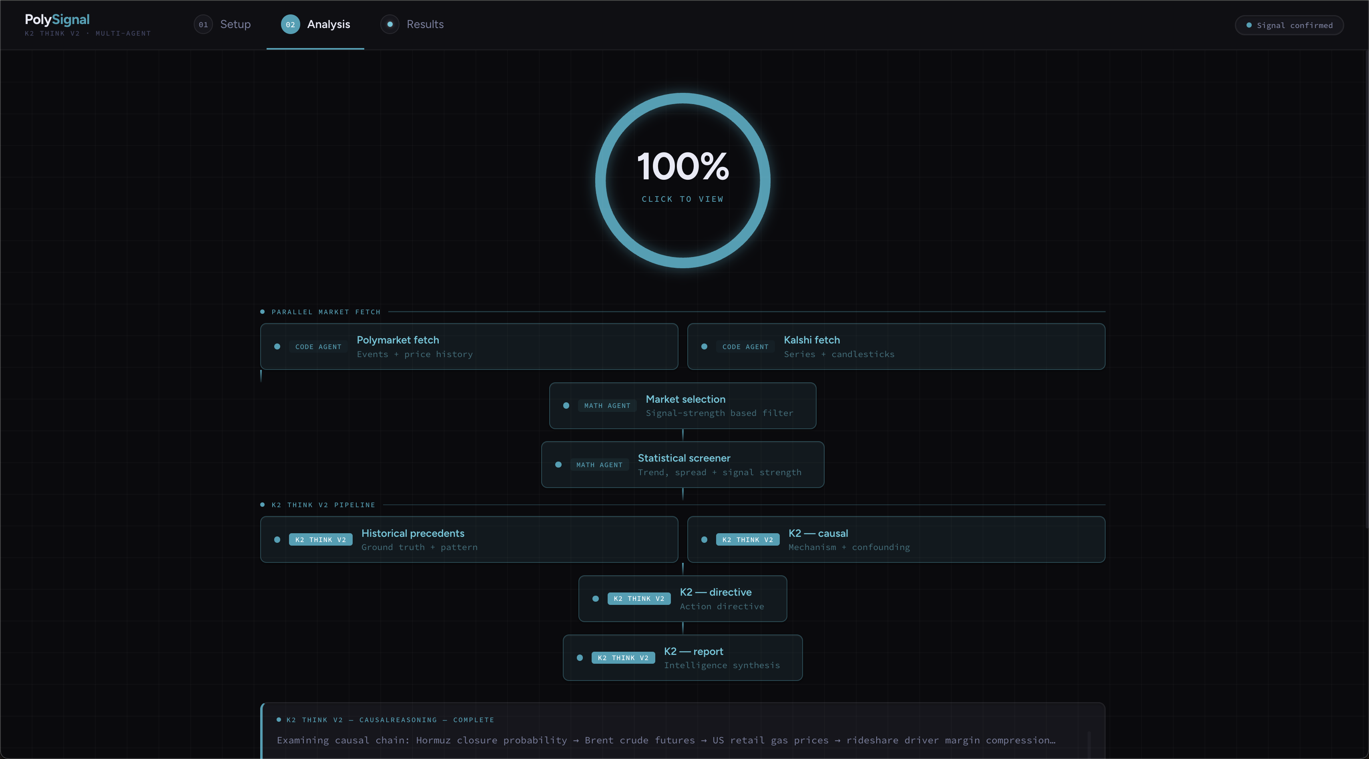Click the causal reasoning log panel
Screen dimensions: 1369x759
[x=682, y=731]
